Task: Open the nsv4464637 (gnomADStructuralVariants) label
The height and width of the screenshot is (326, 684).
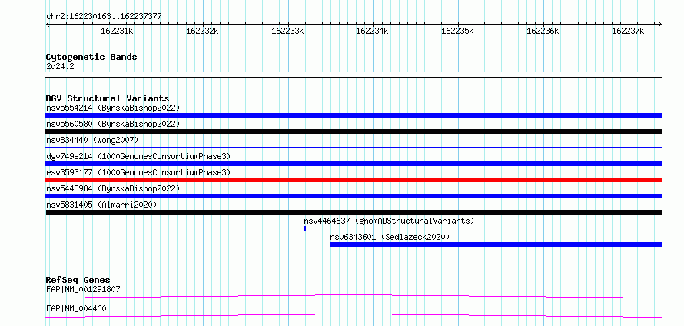Action: click(389, 221)
